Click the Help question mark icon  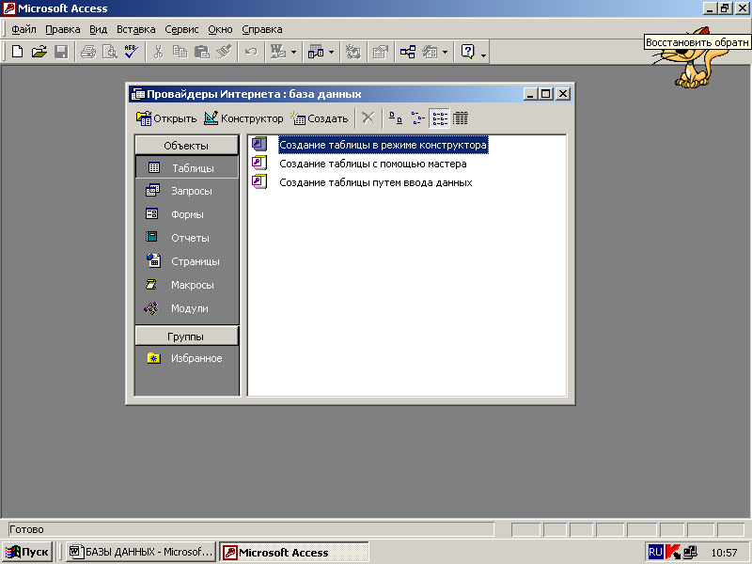467,52
